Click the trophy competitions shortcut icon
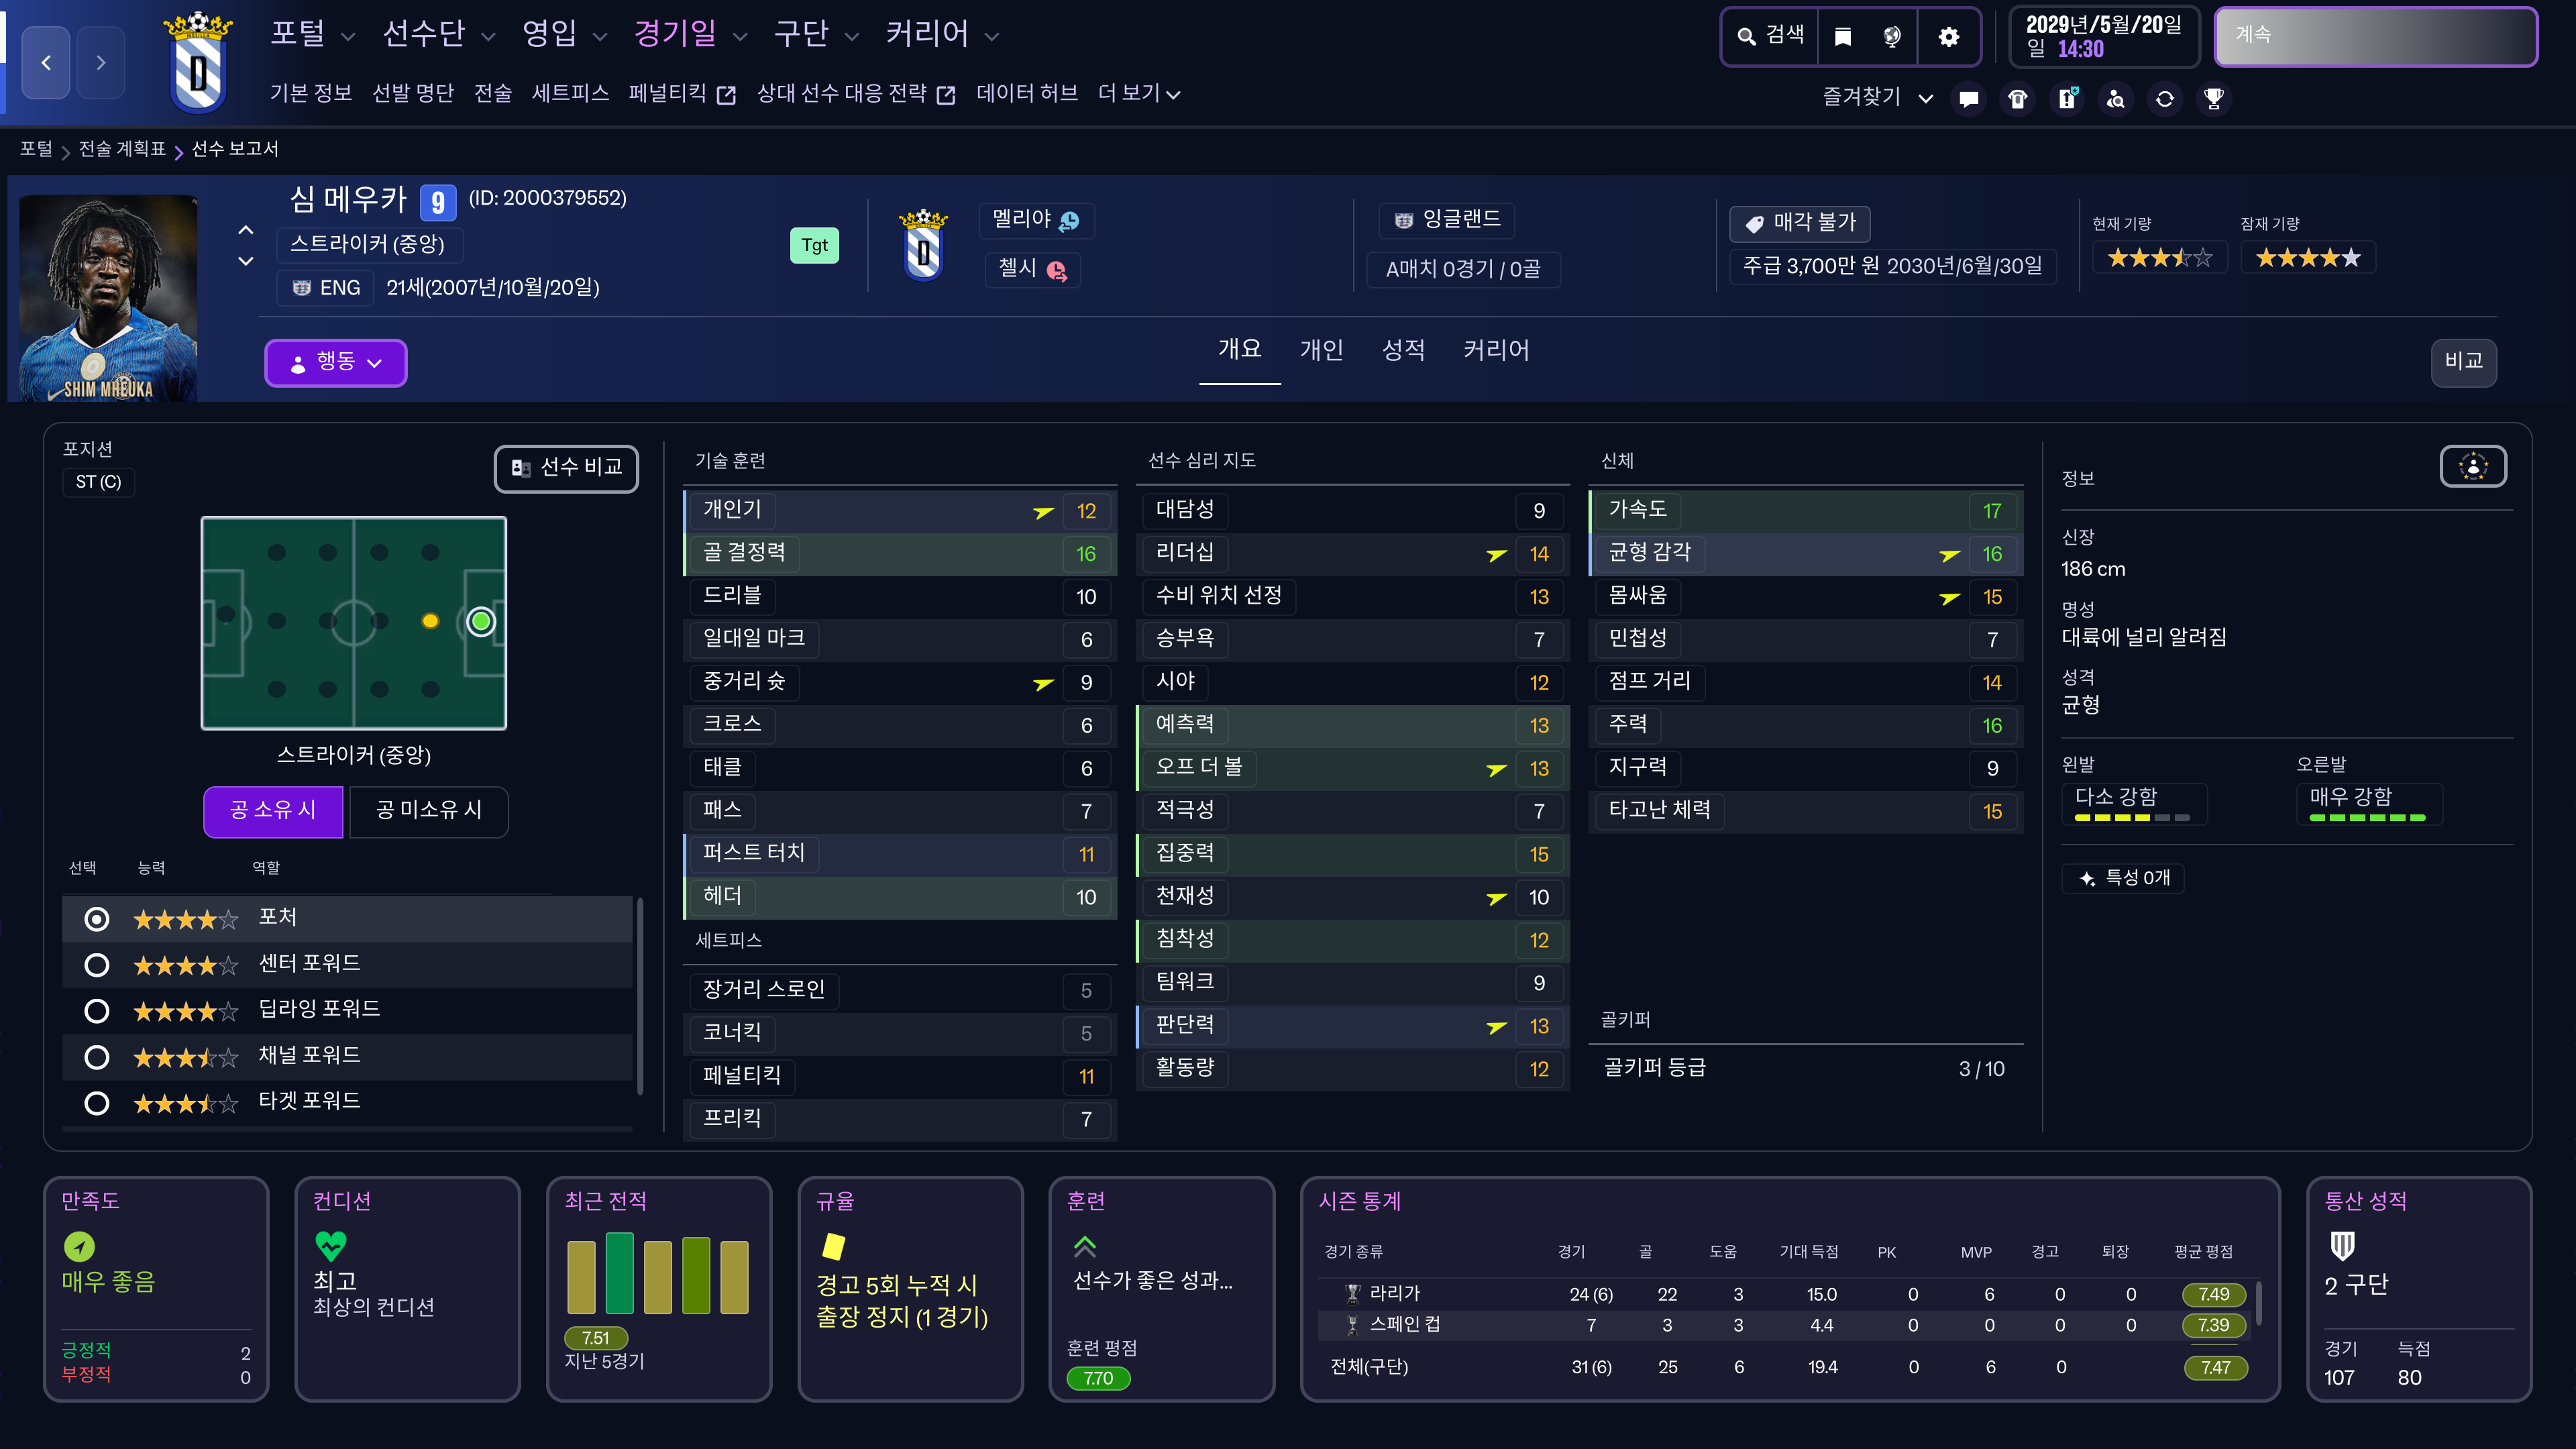 (x=2213, y=99)
